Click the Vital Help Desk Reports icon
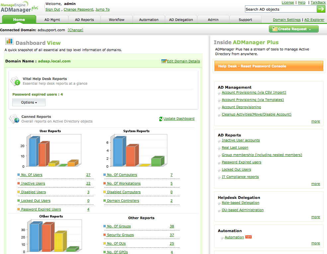 click(15, 81)
